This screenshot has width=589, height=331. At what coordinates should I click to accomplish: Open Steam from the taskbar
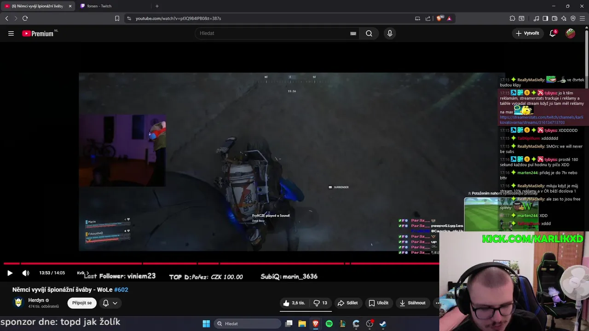(x=383, y=324)
